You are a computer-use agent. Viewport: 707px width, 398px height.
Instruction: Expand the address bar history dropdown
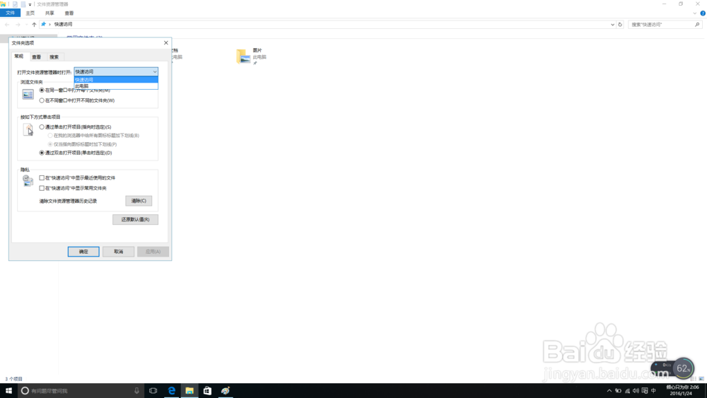[612, 25]
